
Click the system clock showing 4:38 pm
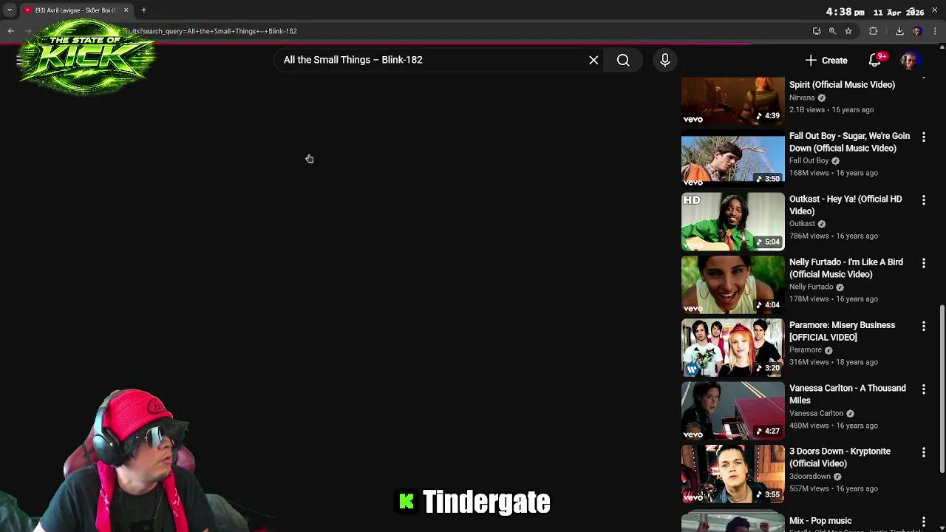pos(845,12)
